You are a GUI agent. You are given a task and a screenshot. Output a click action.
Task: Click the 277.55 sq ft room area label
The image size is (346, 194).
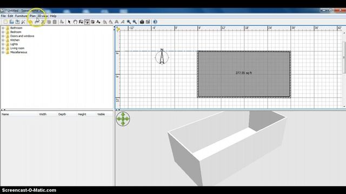(244, 73)
